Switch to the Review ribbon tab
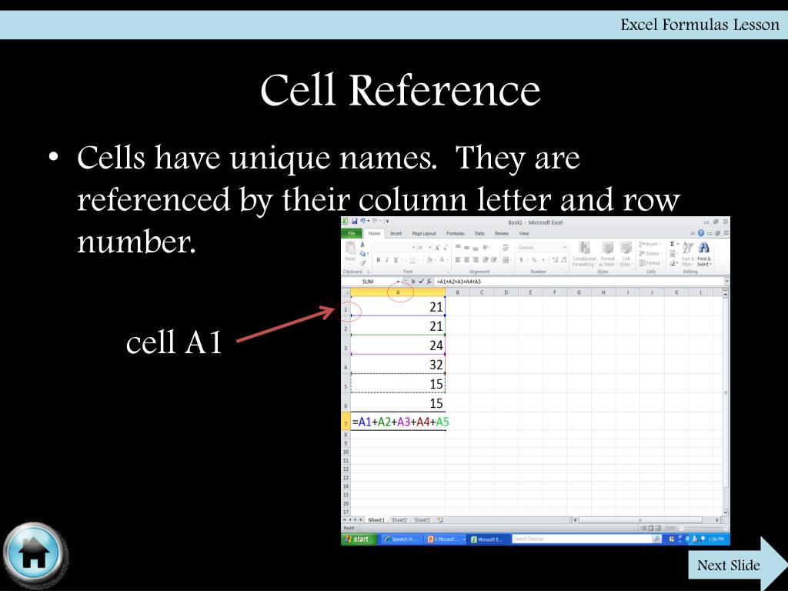 click(502, 234)
